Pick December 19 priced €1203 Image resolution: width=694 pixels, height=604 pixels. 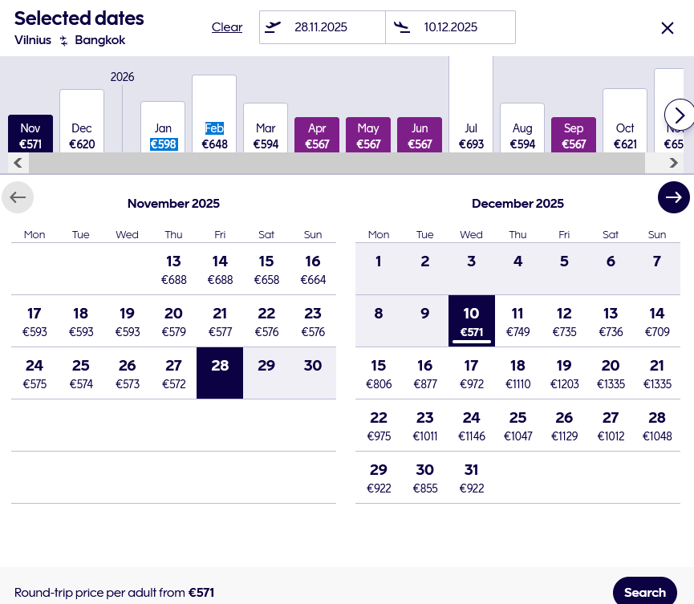coord(564,374)
